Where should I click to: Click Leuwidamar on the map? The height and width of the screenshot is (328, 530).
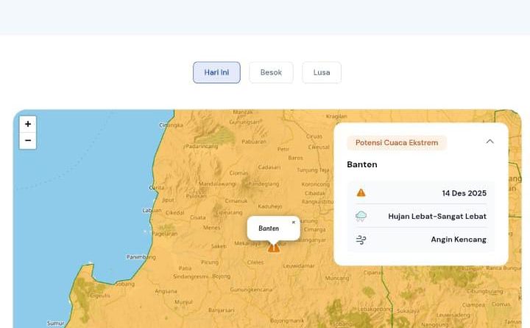[297, 265]
